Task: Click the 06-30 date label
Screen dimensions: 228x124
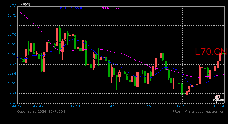Action: pos(182,106)
